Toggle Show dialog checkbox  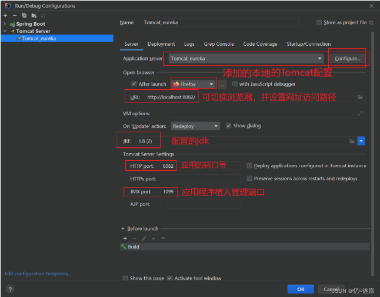click(228, 126)
